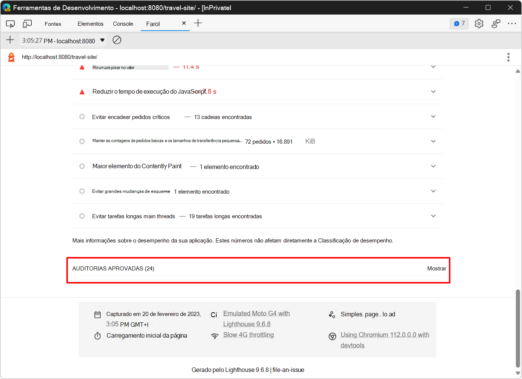
Task: Click the gray circle beside Maior elemento
Action: (82, 166)
